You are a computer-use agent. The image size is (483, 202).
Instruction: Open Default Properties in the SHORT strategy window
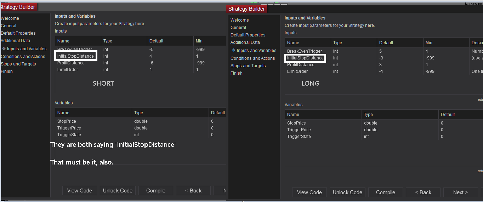[18, 33]
